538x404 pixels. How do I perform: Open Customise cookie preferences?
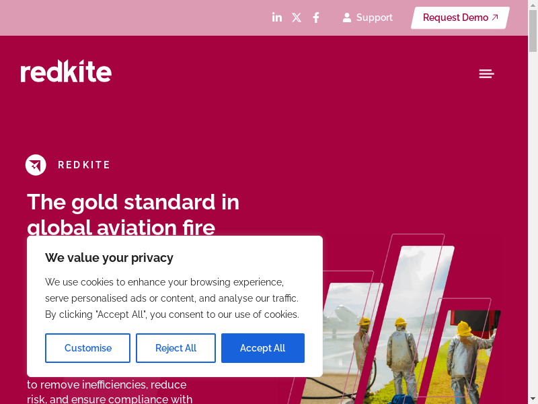click(x=87, y=348)
